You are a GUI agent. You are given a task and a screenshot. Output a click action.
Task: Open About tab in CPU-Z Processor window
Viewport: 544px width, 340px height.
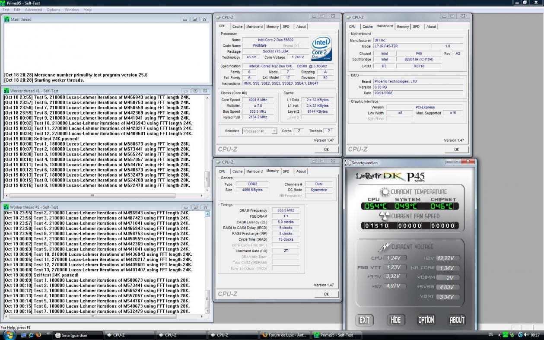coord(301,27)
